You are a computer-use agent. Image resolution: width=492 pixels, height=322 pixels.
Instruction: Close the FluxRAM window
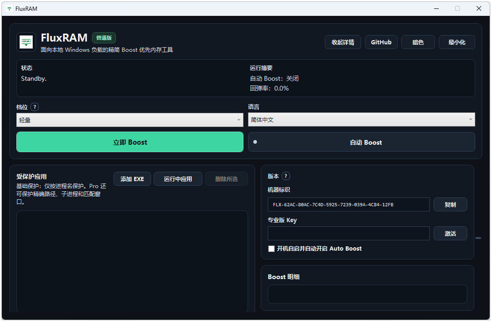pyautogui.click(x=479, y=8)
